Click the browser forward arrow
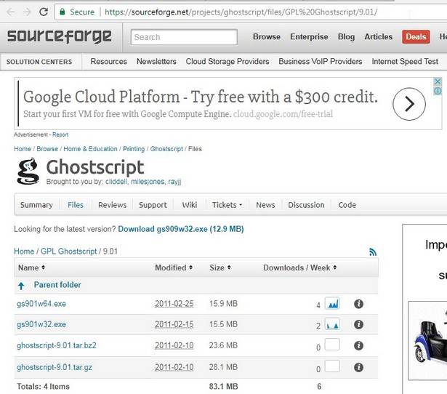Screen dimensions: 447x394 coord(27,12)
